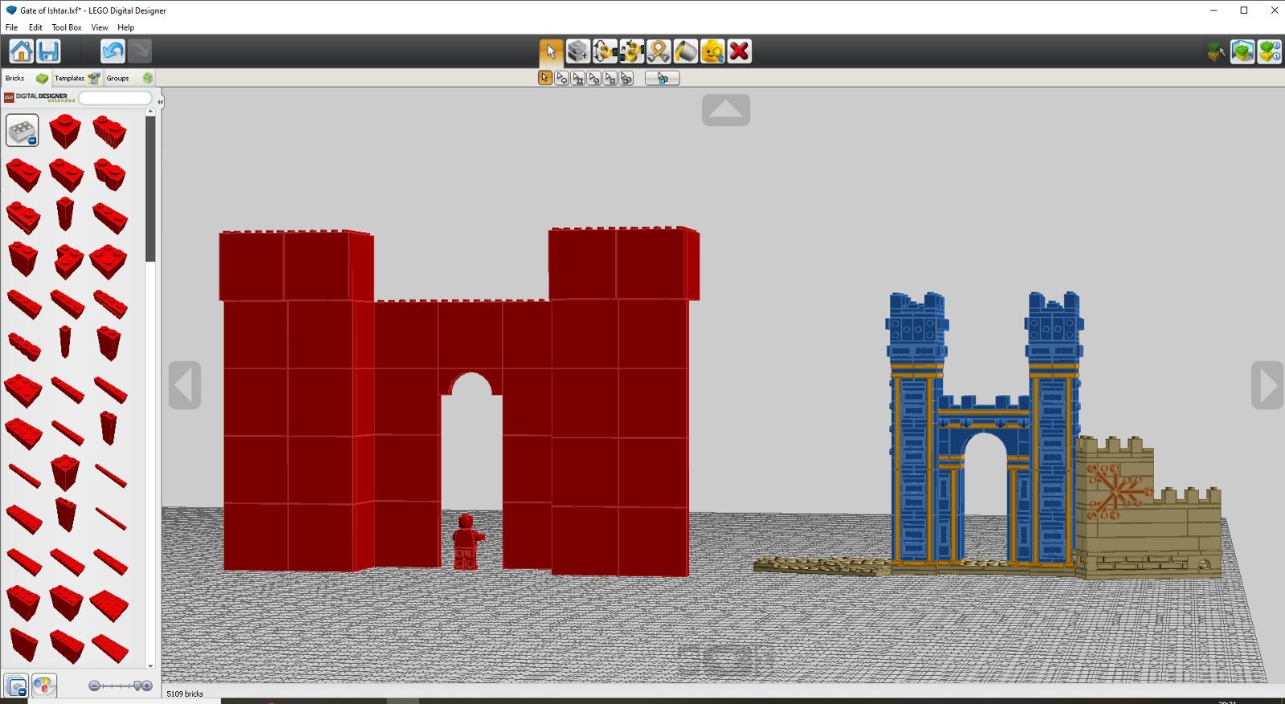Image resolution: width=1285 pixels, height=704 pixels.
Task: Pick the Flex tool rope icon
Action: [x=659, y=51]
